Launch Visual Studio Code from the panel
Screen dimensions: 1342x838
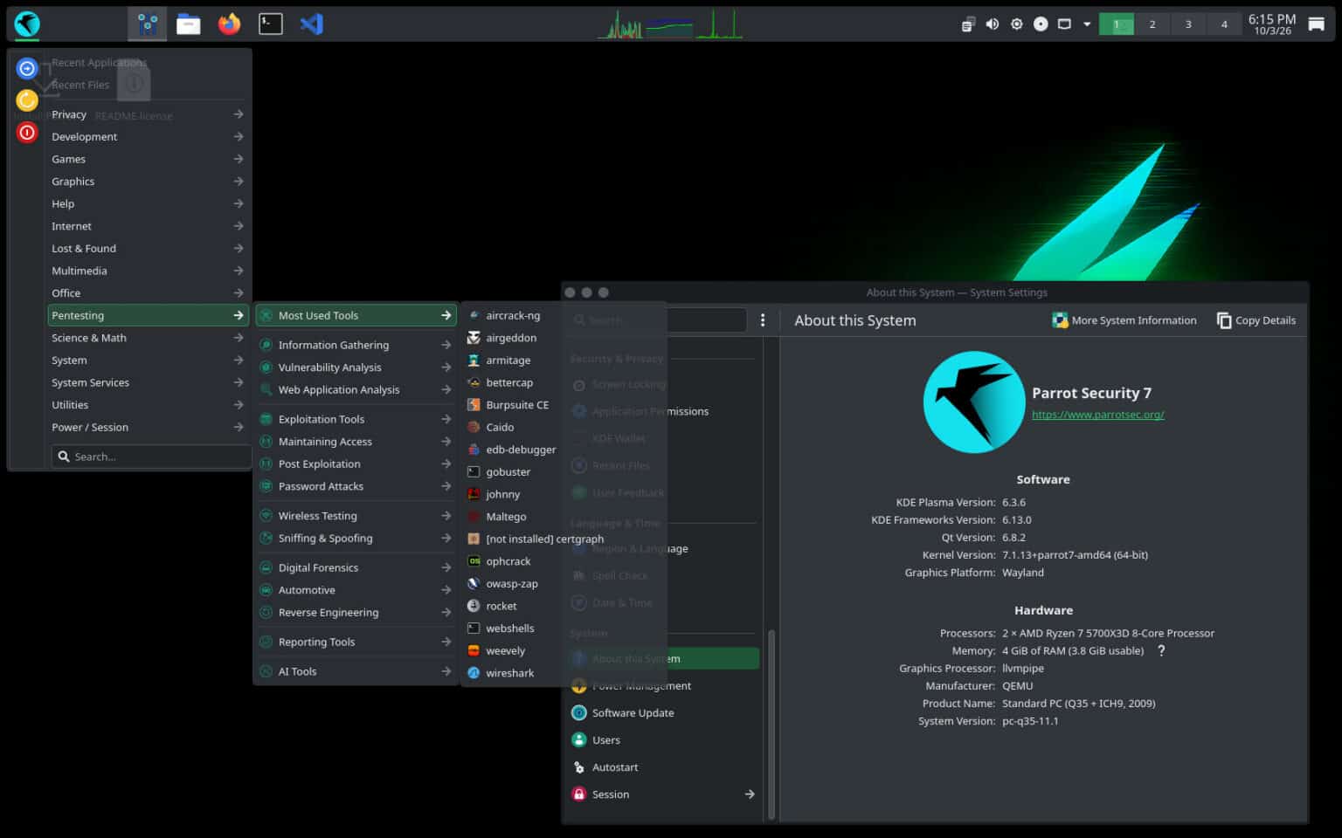click(311, 24)
